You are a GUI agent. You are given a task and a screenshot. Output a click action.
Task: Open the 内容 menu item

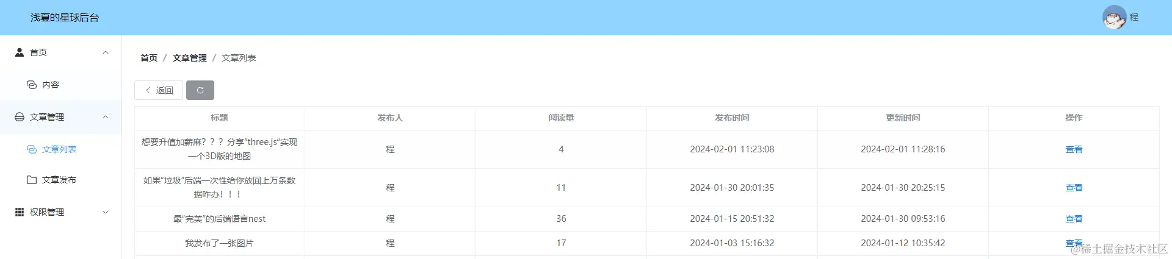[x=61, y=85]
